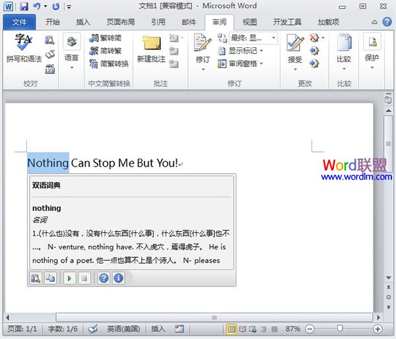This screenshot has width=396, height=339.
Task: Open the Thesaurus icon
Action: (x=49, y=55)
